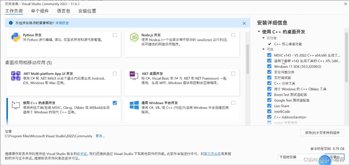The width and height of the screenshot is (349, 165).
Task: Click the Universal Windows Platform logo icon
Action: pos(134,105)
